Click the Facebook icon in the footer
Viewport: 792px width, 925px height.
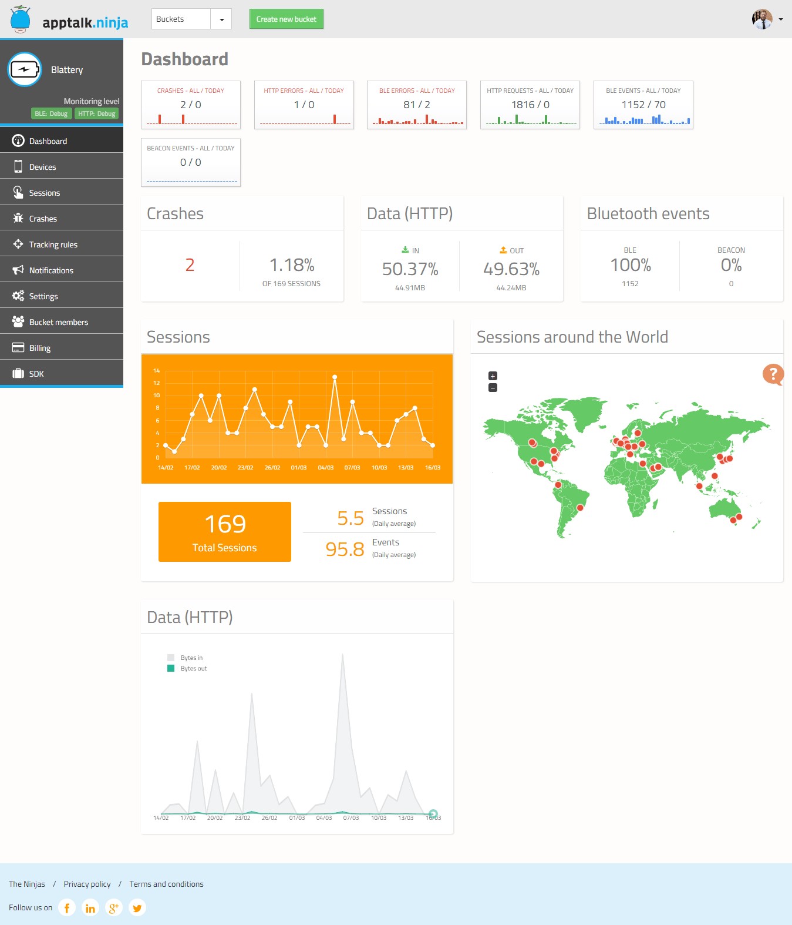coord(67,908)
